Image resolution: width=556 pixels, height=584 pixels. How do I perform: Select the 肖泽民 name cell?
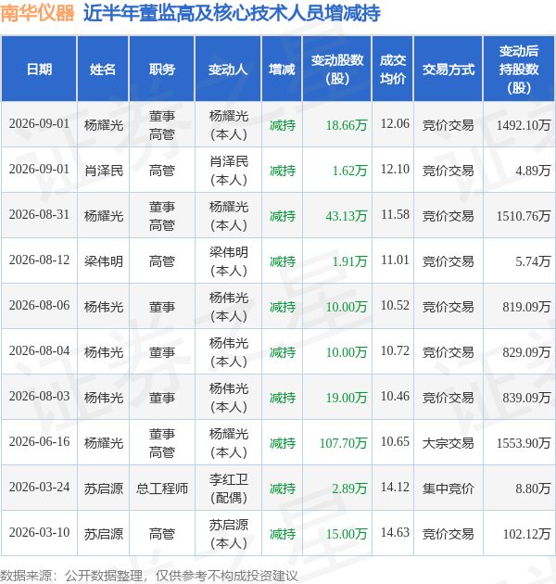(104, 171)
